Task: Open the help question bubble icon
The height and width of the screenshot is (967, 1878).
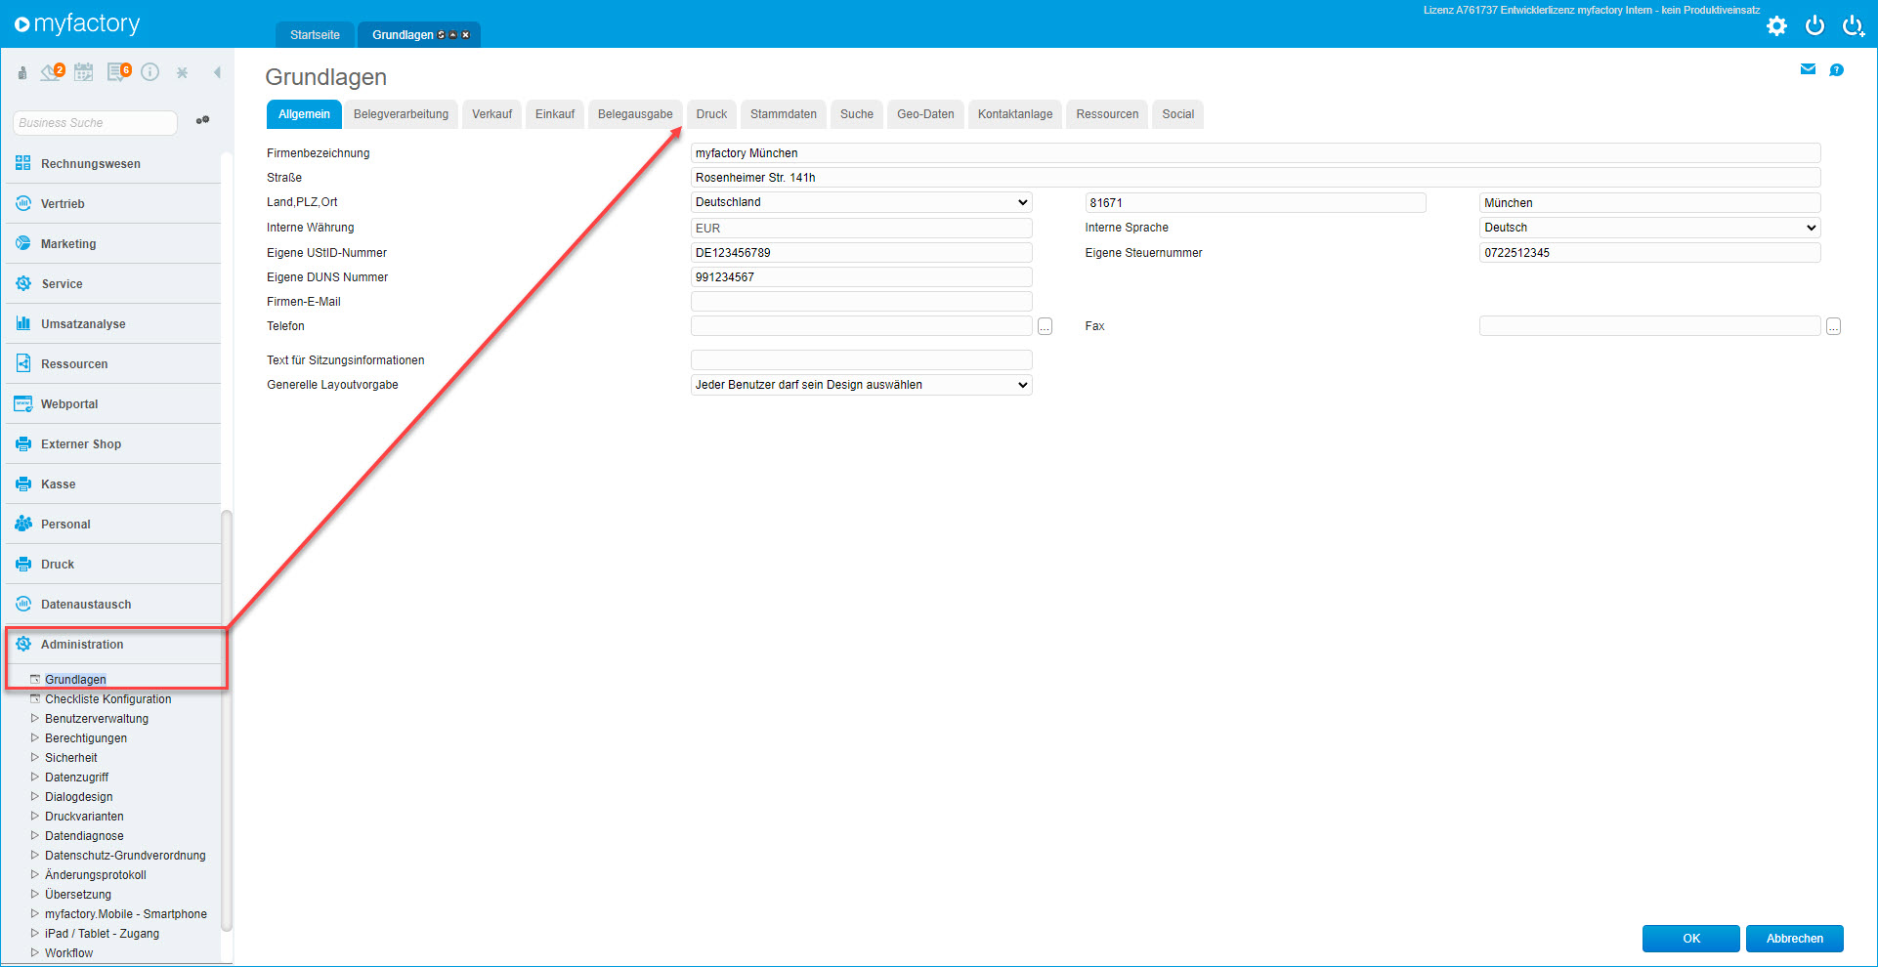Action: click(x=1836, y=69)
